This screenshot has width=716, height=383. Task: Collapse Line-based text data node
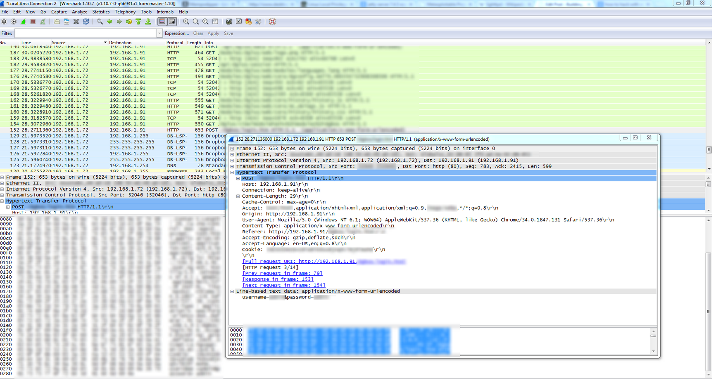tap(232, 291)
